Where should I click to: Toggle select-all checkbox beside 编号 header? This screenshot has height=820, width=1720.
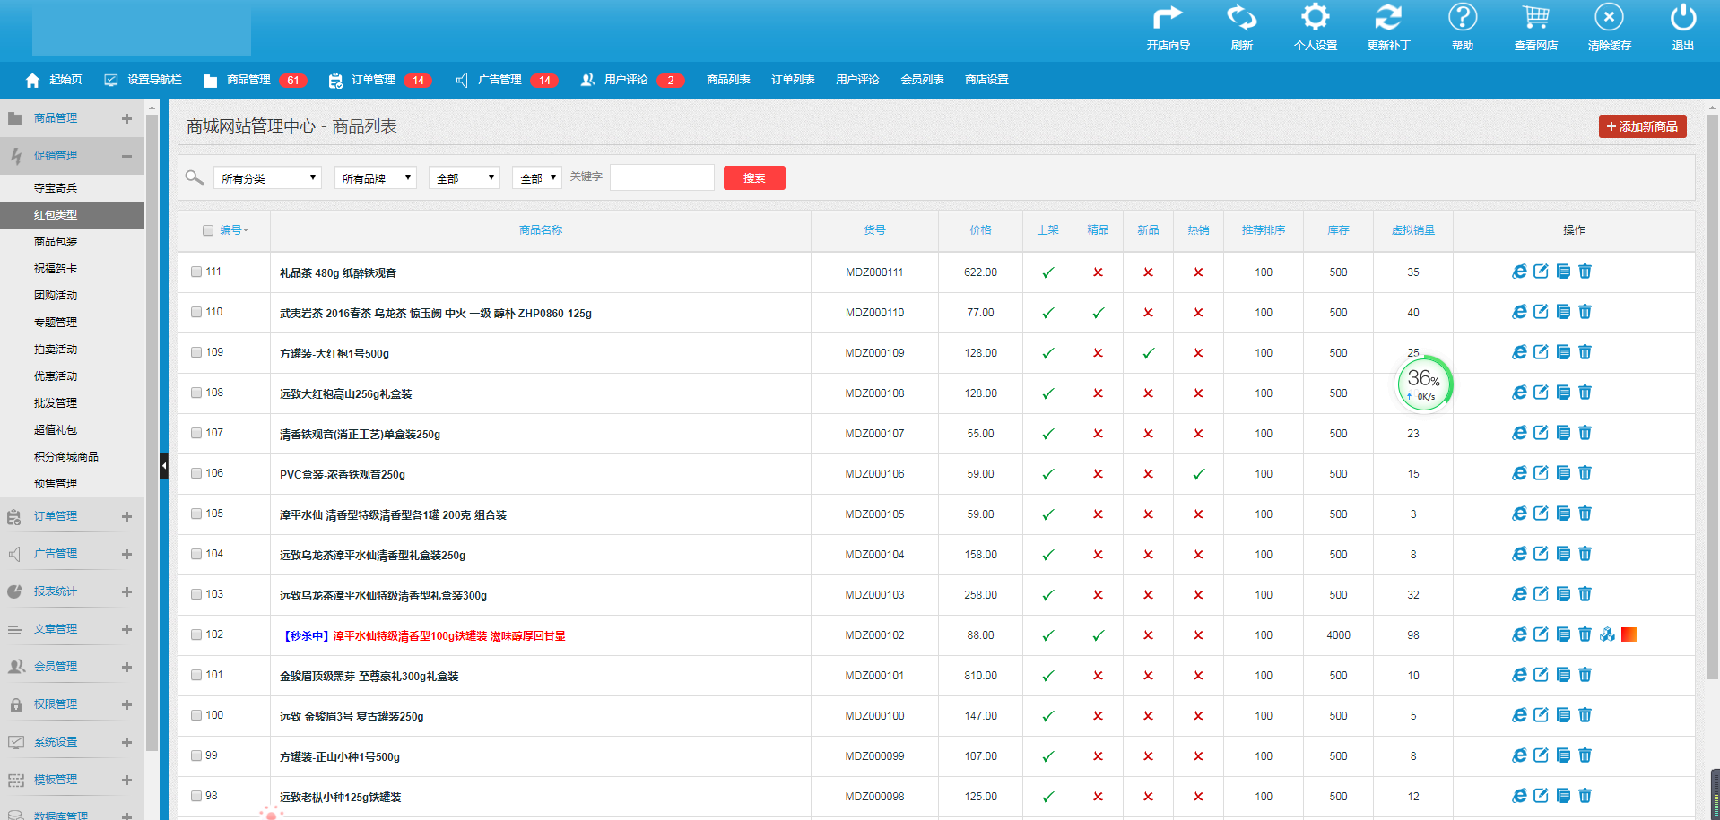[208, 230]
